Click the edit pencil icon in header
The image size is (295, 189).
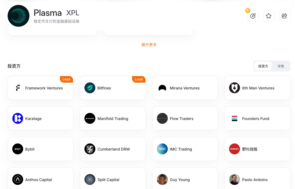click(x=253, y=16)
